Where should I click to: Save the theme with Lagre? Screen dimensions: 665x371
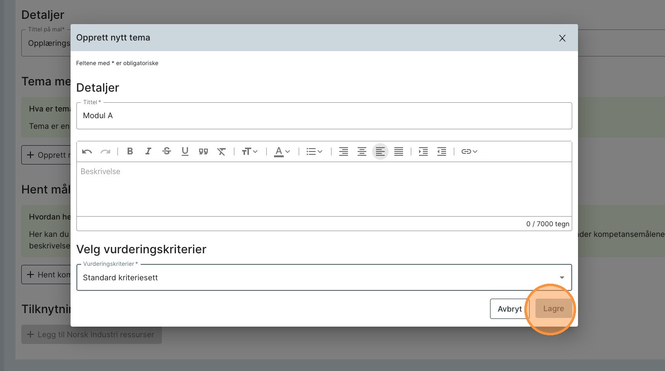pos(553,309)
